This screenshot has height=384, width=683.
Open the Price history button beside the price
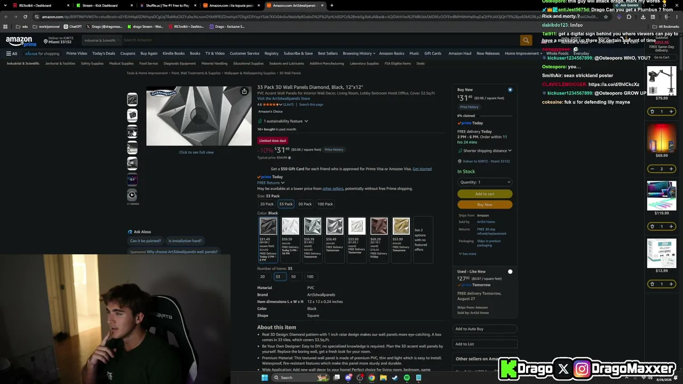pos(334,150)
